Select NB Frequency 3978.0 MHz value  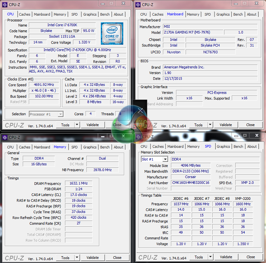103,170
